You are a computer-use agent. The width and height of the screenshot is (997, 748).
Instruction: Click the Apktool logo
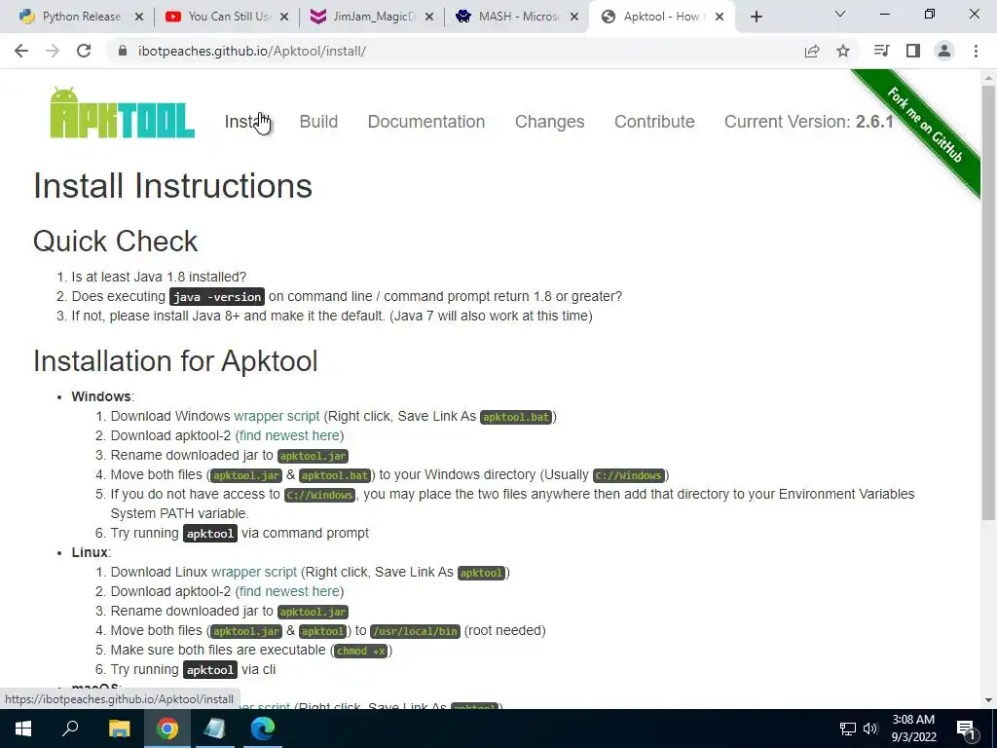point(122,113)
